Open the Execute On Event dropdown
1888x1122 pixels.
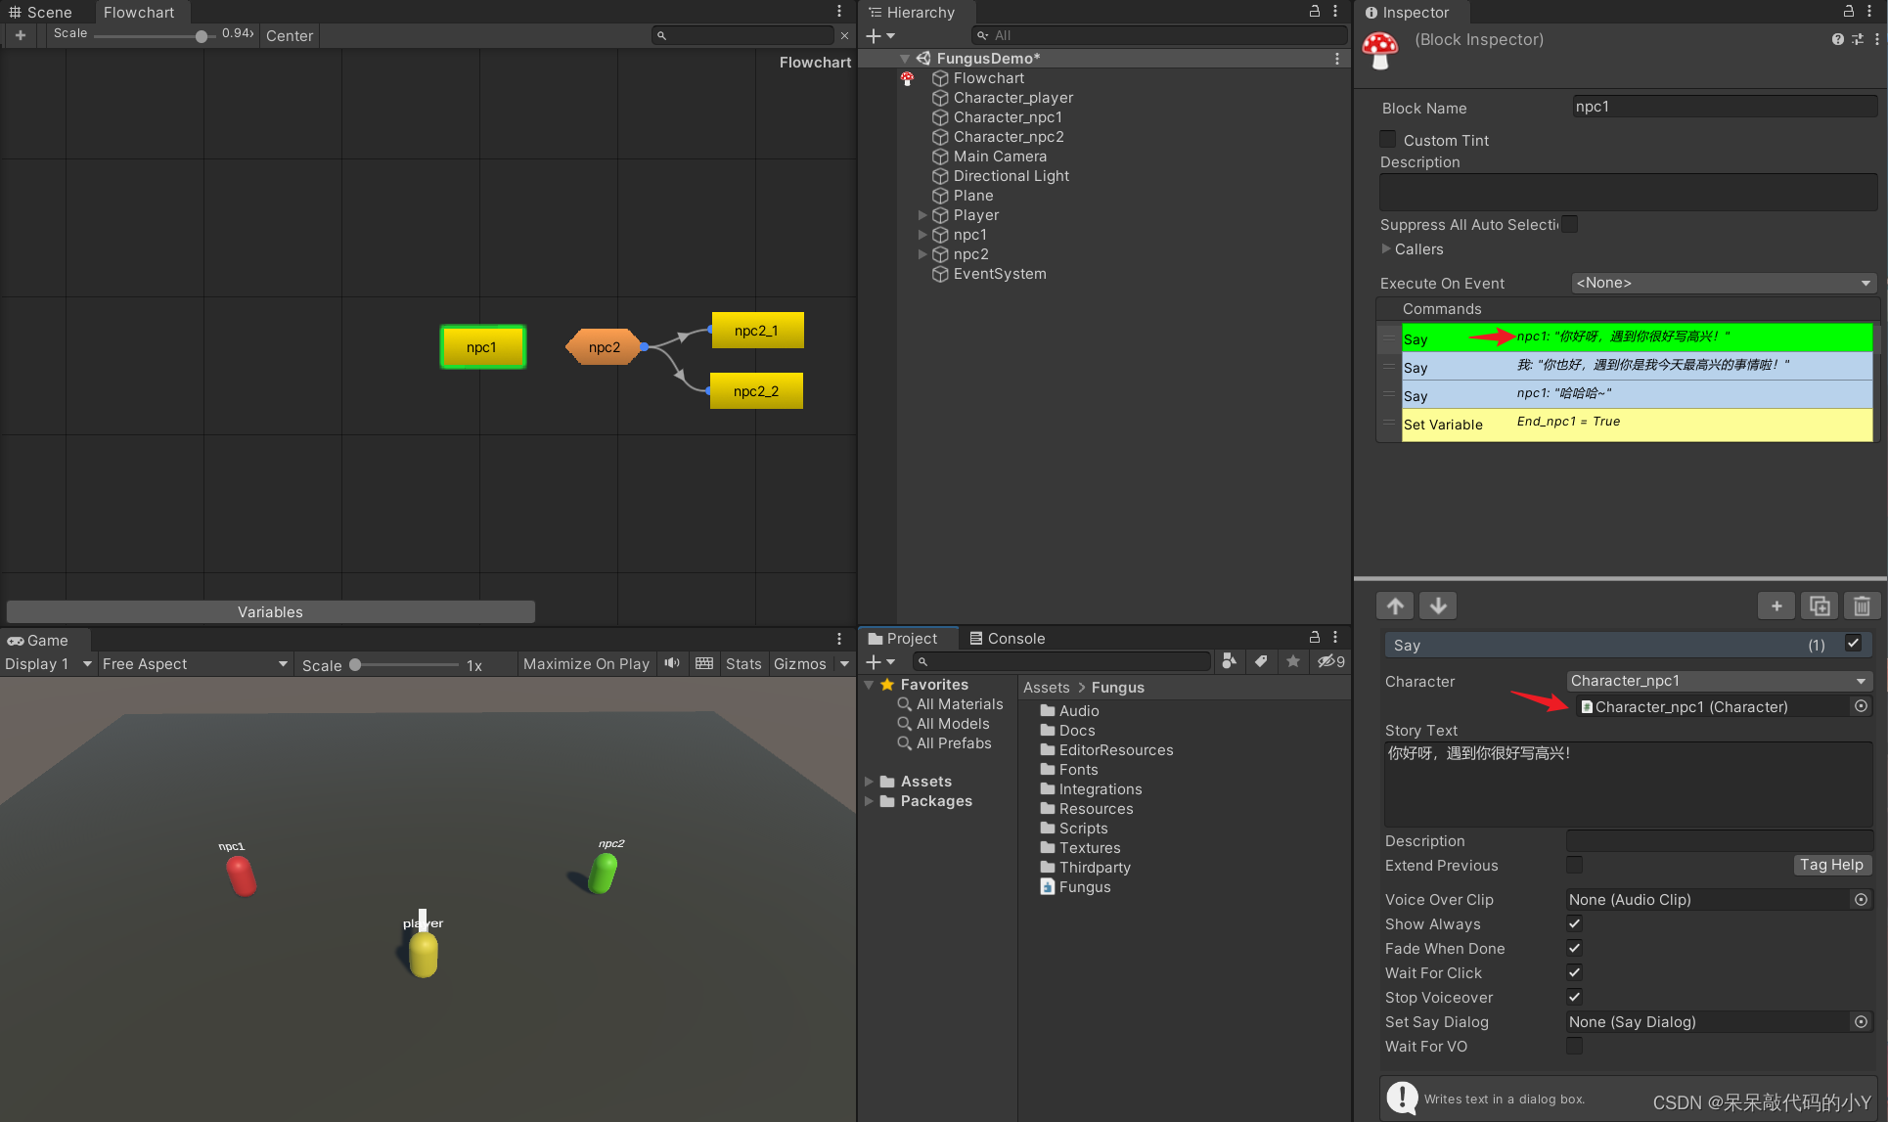tap(1723, 283)
